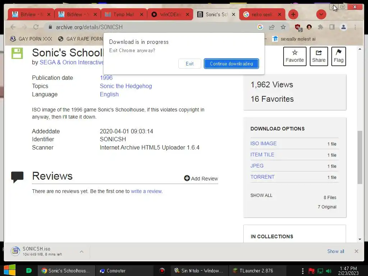The image size is (368, 276).
Task: Click Show all downloads
Action: click(x=336, y=251)
